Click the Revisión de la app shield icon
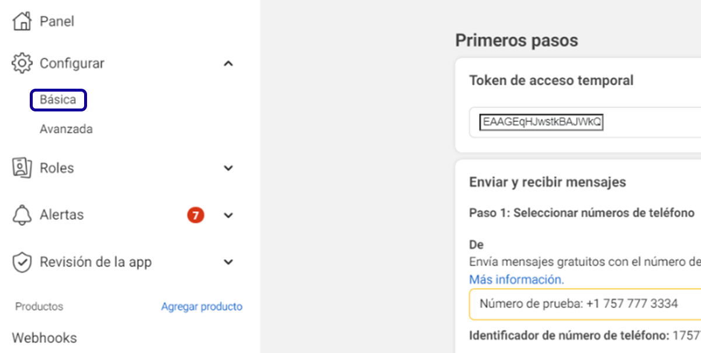The height and width of the screenshot is (353, 701). tap(22, 263)
